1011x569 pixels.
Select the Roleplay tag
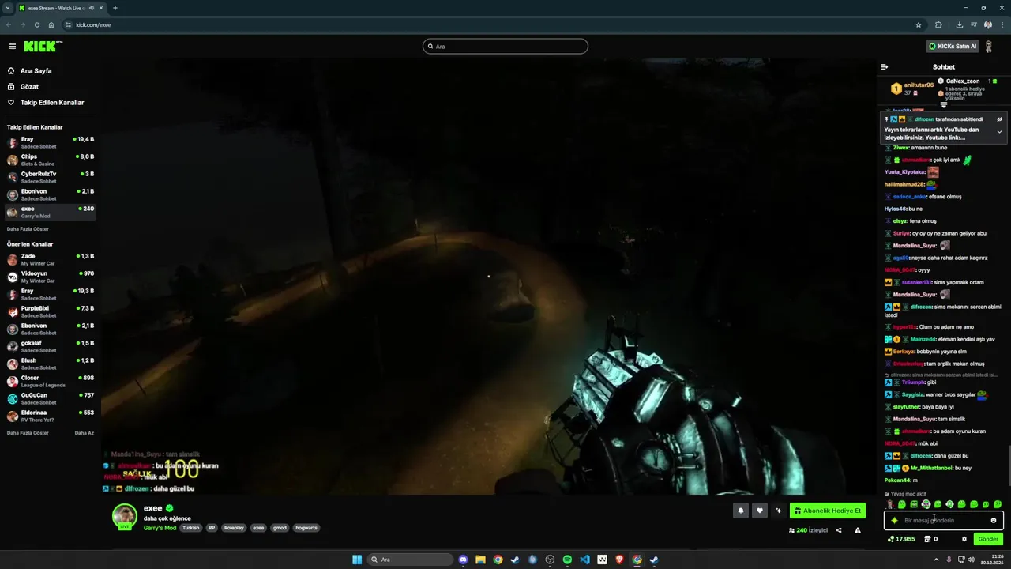pos(234,528)
